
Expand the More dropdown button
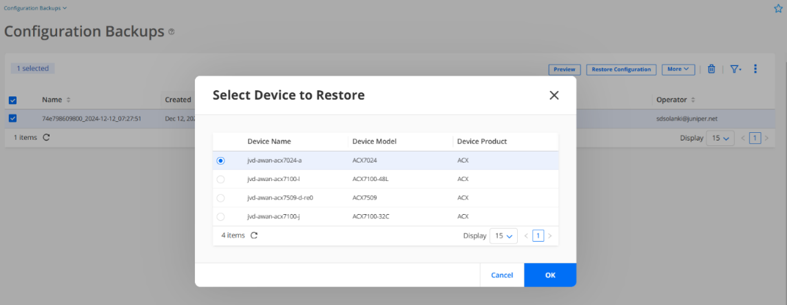[678, 69]
